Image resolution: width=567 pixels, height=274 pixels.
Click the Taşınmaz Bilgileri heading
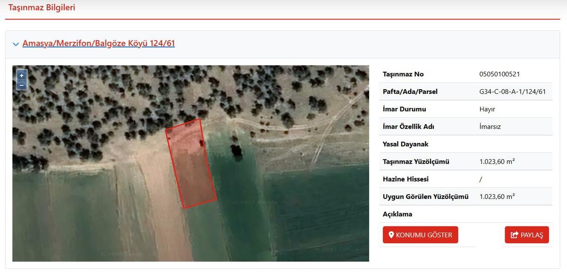(x=42, y=8)
